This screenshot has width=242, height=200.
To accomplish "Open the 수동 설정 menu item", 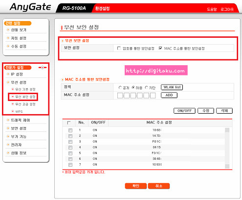I will [x=19, y=46].
